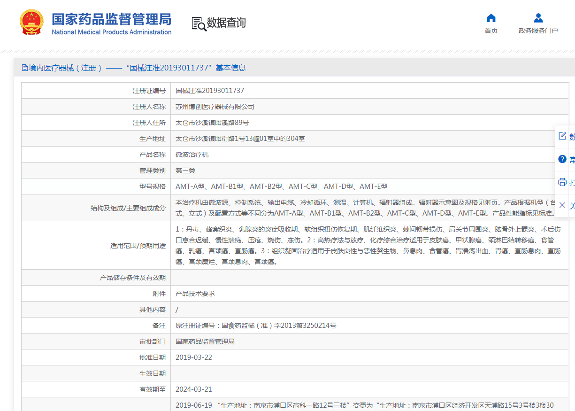575x411 pixels.
Task: Open 政务服务门户 link
Action: pos(538,31)
